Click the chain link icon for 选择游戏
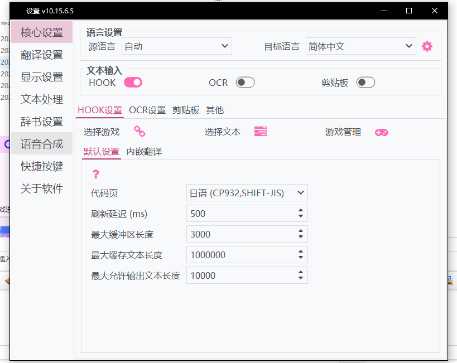Viewport: 457px width, 363px height. pos(139,132)
